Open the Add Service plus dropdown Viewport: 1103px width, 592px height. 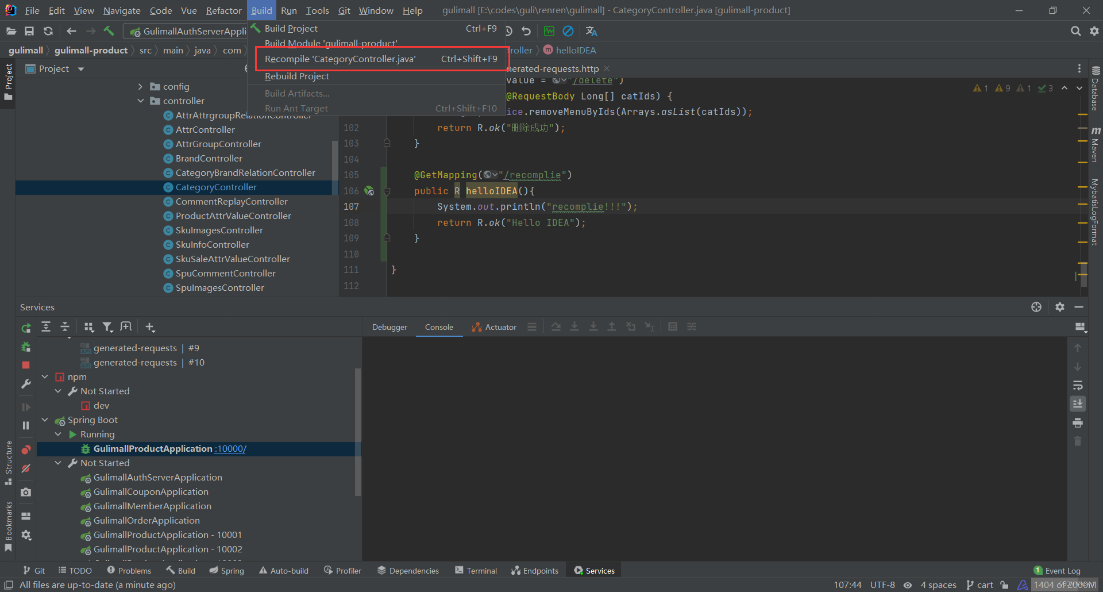click(x=150, y=326)
